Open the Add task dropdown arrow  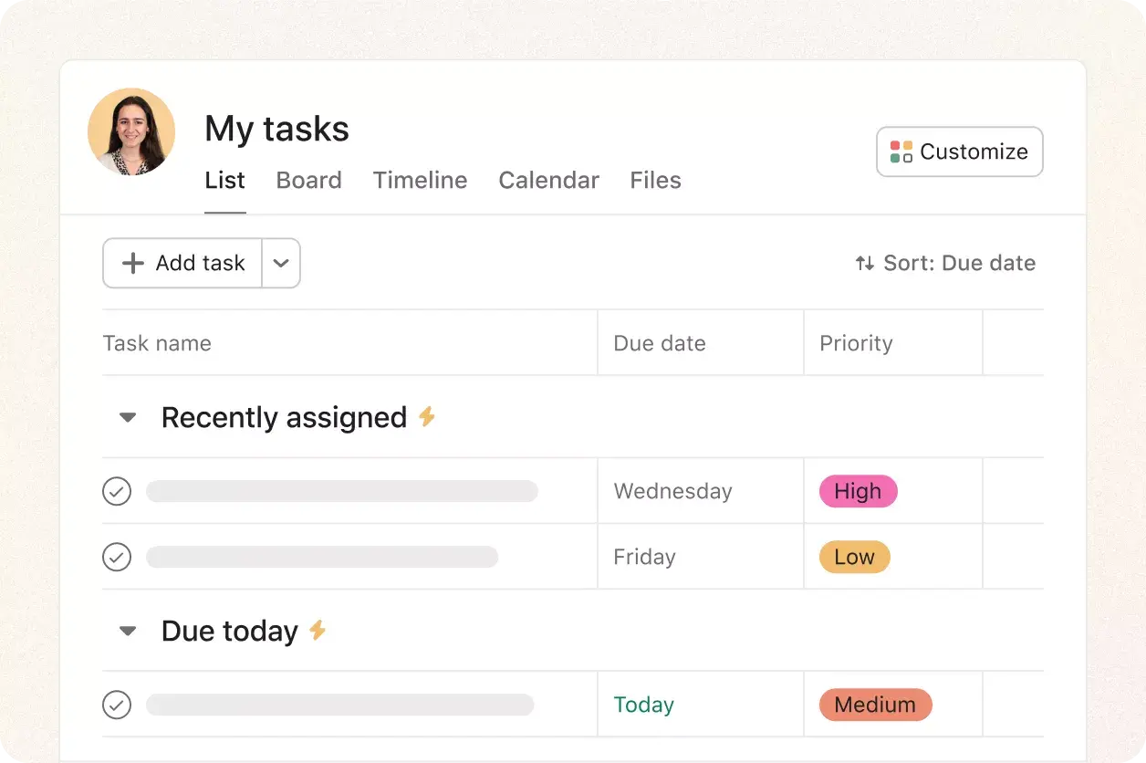point(281,263)
